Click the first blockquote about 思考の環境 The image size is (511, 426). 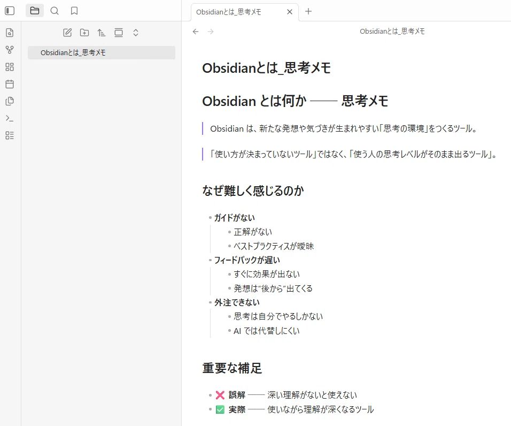pos(344,128)
